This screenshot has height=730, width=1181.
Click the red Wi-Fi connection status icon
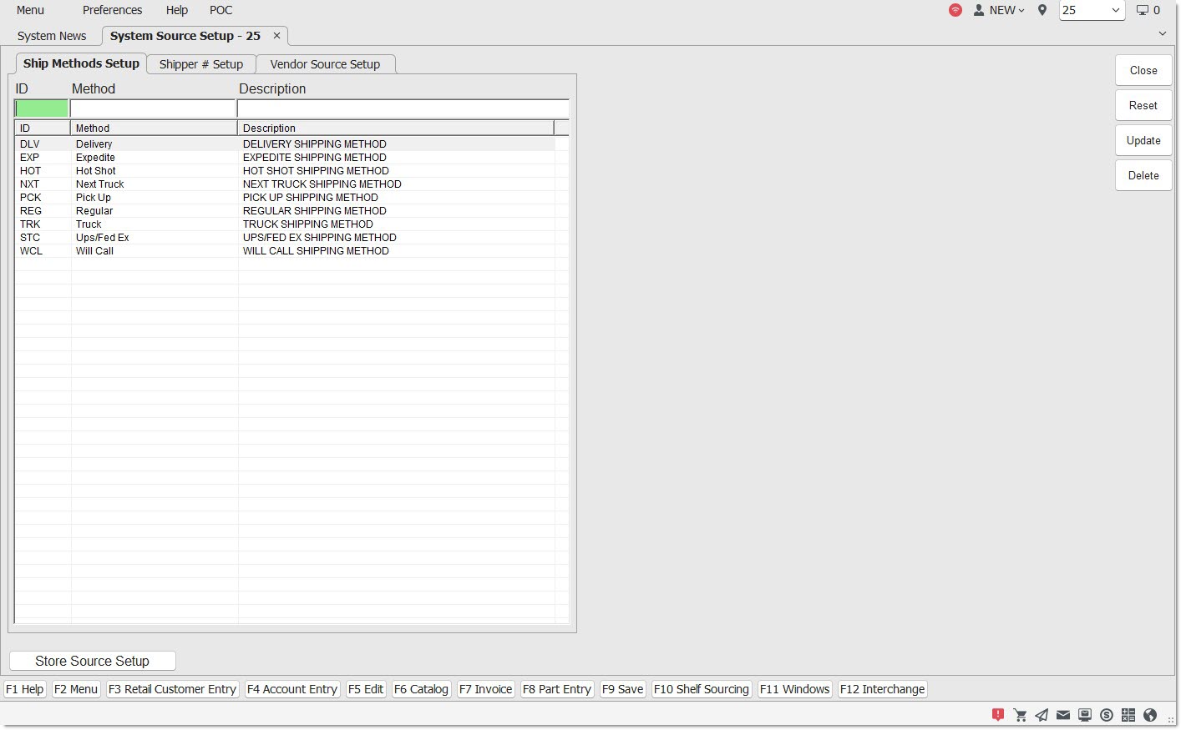click(x=955, y=10)
